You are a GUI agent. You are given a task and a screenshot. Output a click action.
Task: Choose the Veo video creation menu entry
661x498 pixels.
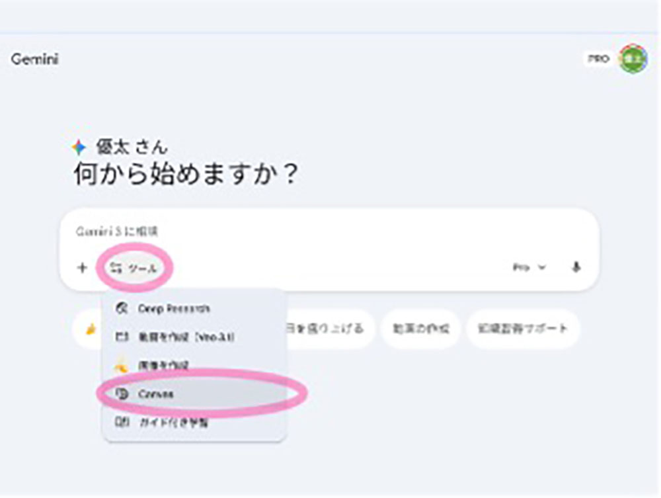pyautogui.click(x=185, y=337)
